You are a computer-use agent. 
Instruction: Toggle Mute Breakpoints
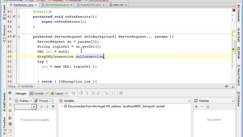tap(10, 124)
